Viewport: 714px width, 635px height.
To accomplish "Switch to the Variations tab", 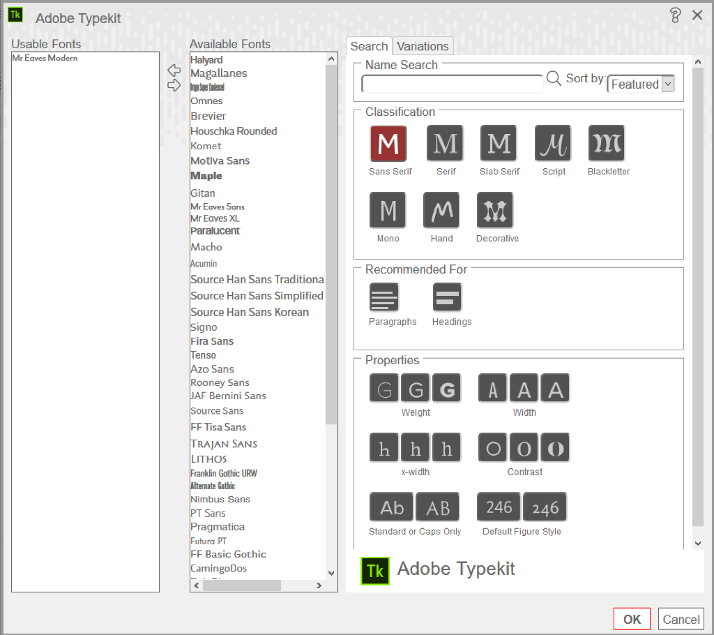I will pos(423,46).
